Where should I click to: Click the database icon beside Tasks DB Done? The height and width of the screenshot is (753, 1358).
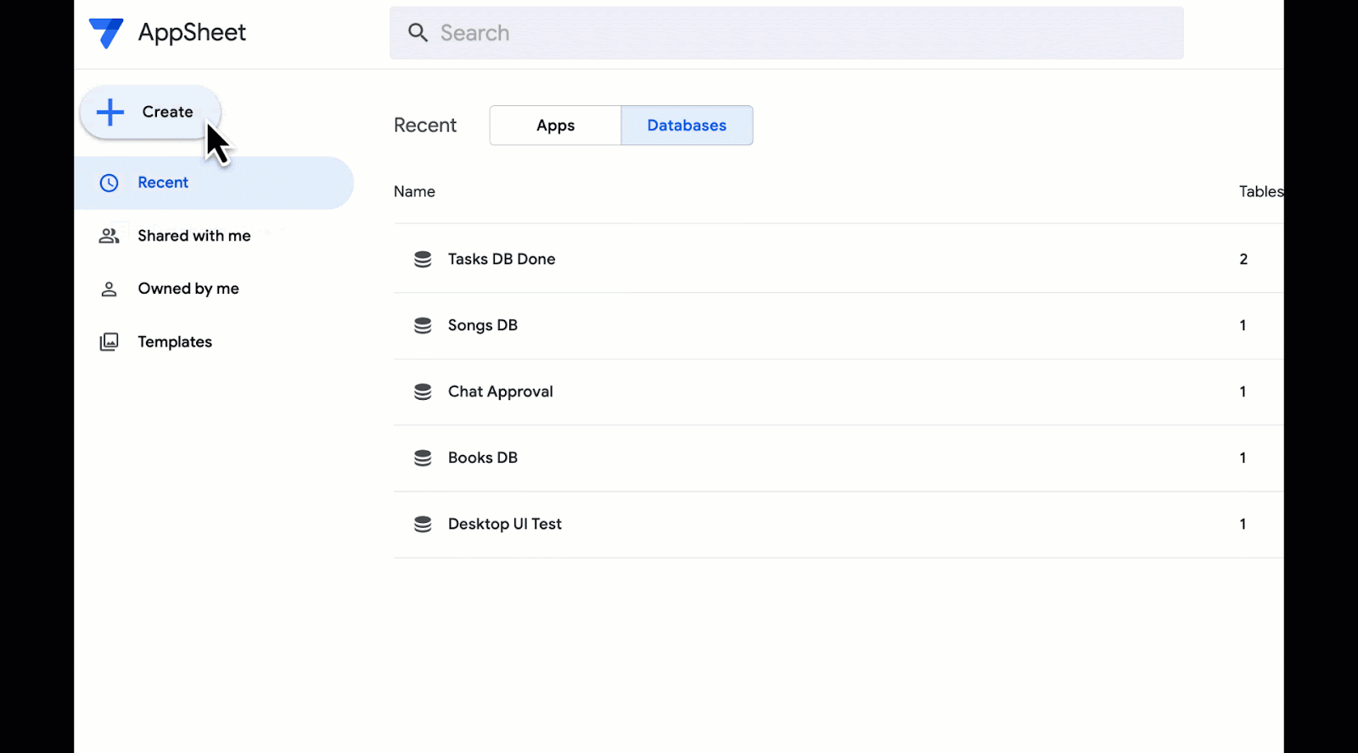pos(423,260)
